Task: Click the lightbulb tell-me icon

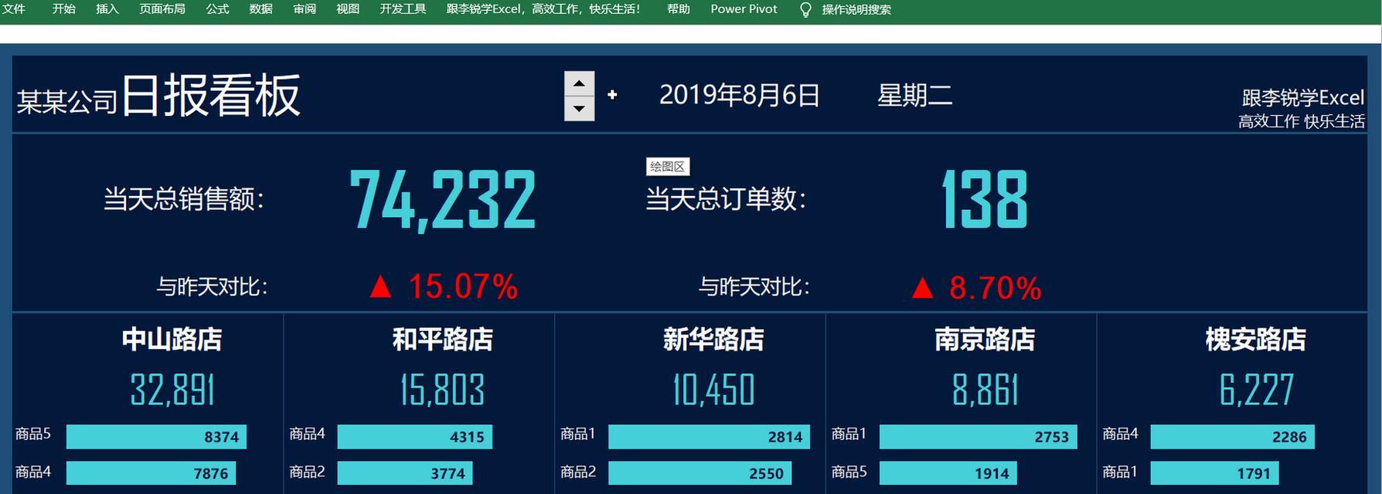Action: point(805,10)
